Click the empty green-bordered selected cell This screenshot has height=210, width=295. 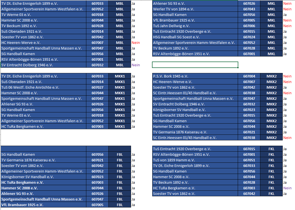195,65
